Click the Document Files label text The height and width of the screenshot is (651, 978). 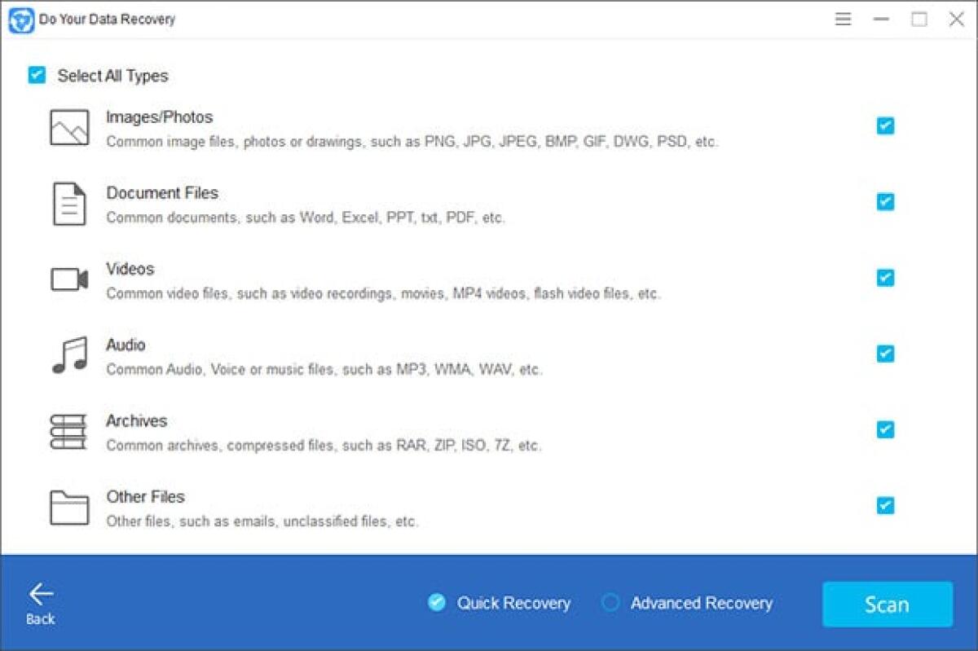162,193
